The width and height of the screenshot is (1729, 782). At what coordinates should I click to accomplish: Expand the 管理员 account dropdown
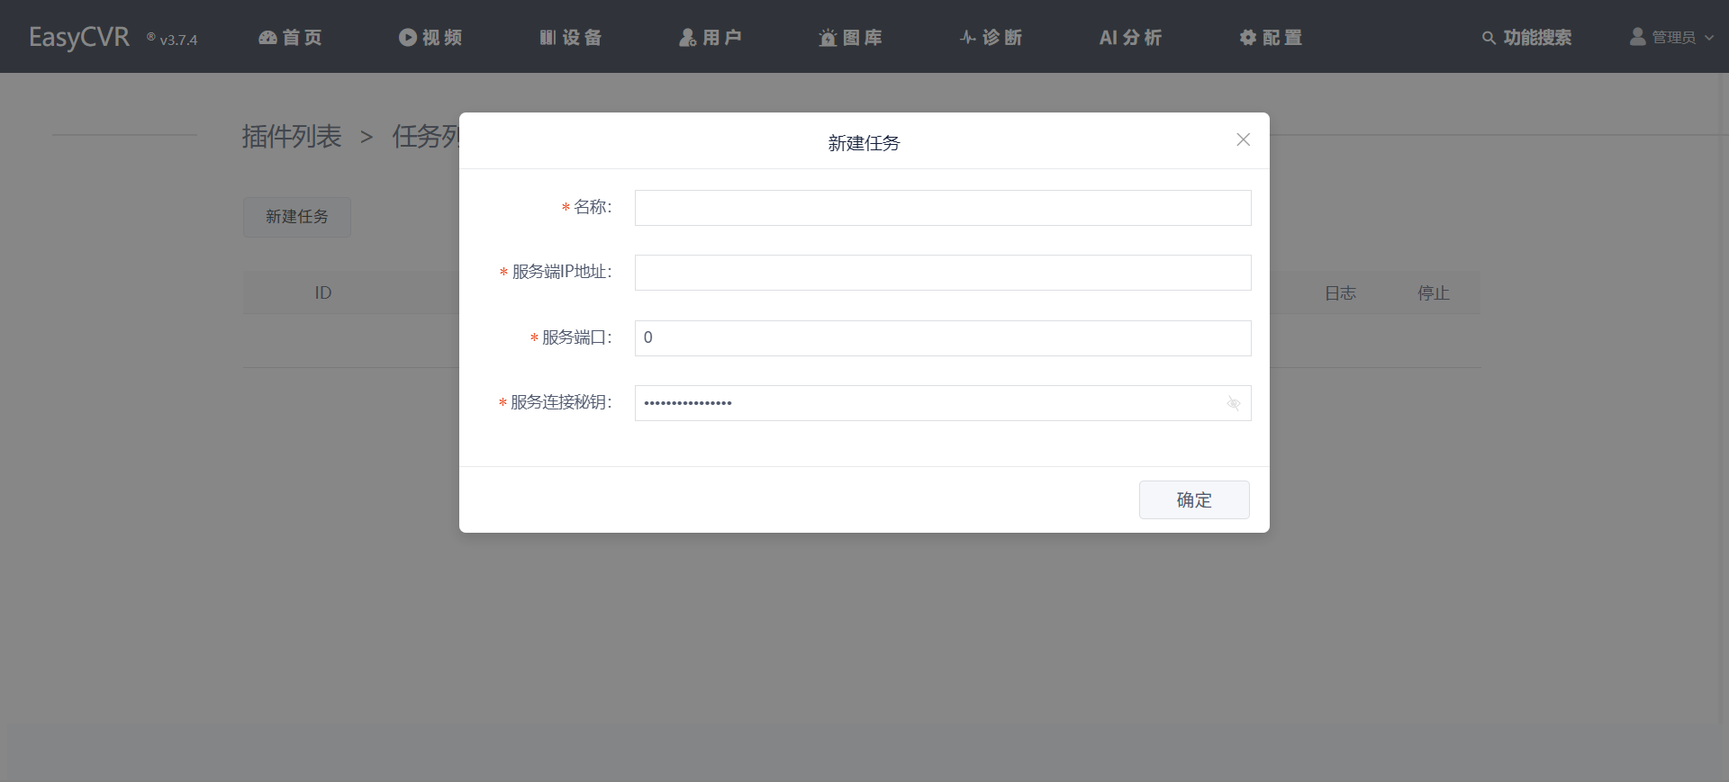(x=1672, y=38)
